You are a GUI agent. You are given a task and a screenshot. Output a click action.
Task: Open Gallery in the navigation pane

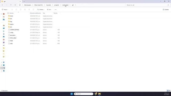pyautogui.click(x=4, y=20)
